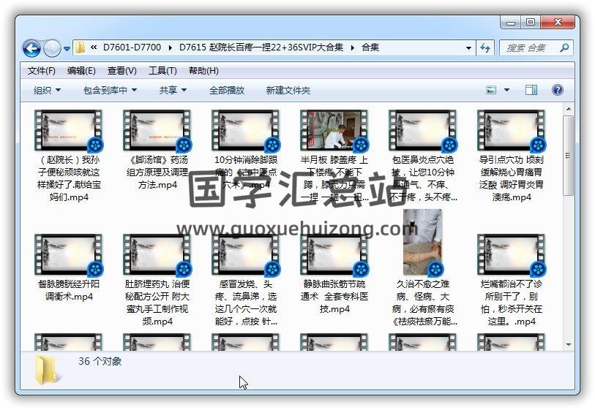Screen dimensions: 595x410
Task: Expand the arrow after D7601-D7700 breadcrumb
Action: tap(170, 48)
